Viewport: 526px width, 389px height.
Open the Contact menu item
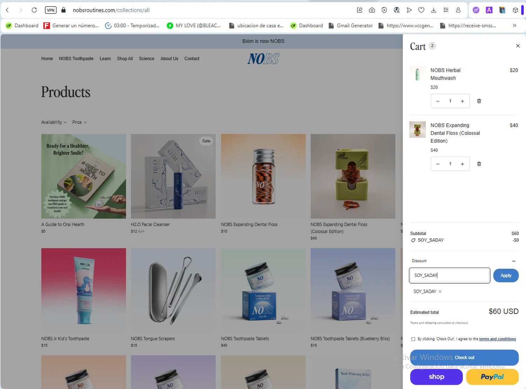[x=192, y=58]
